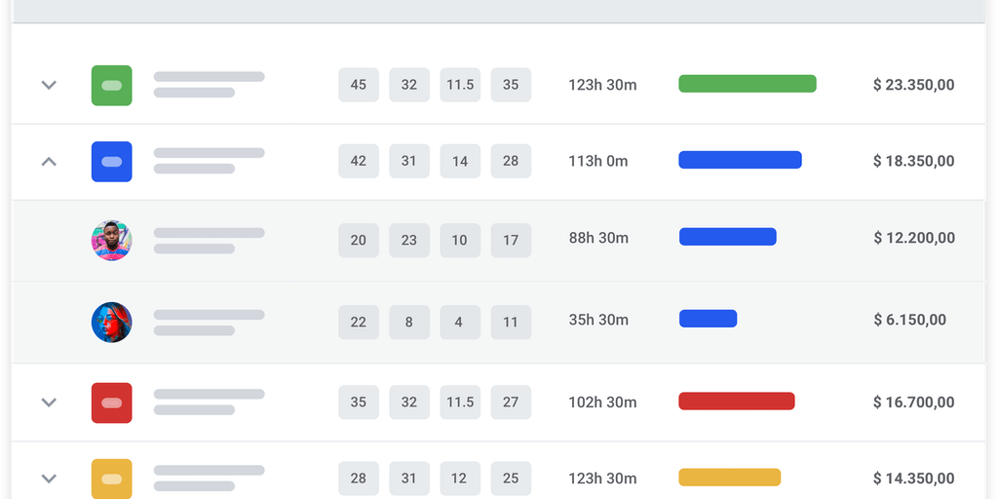Click the $ 6.150,00 amount

[x=909, y=320]
